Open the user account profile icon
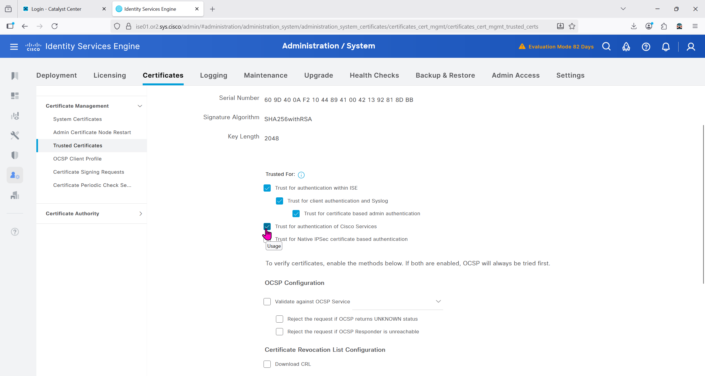 (691, 47)
